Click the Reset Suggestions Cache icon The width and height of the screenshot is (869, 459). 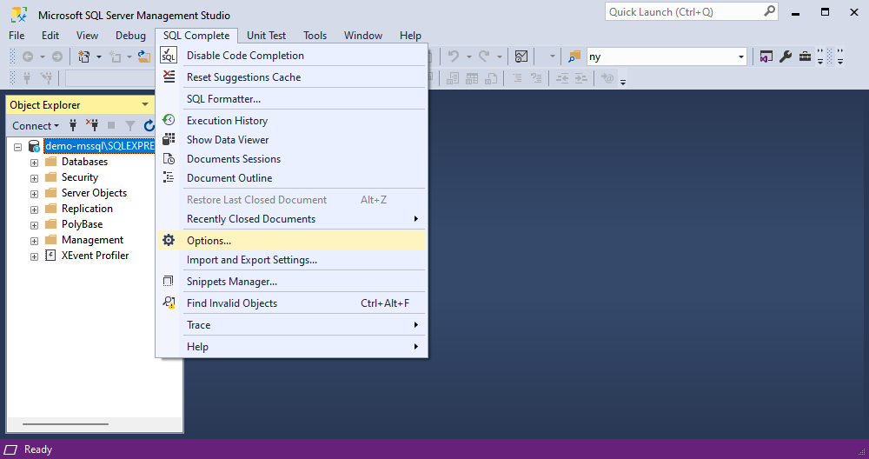coord(169,77)
